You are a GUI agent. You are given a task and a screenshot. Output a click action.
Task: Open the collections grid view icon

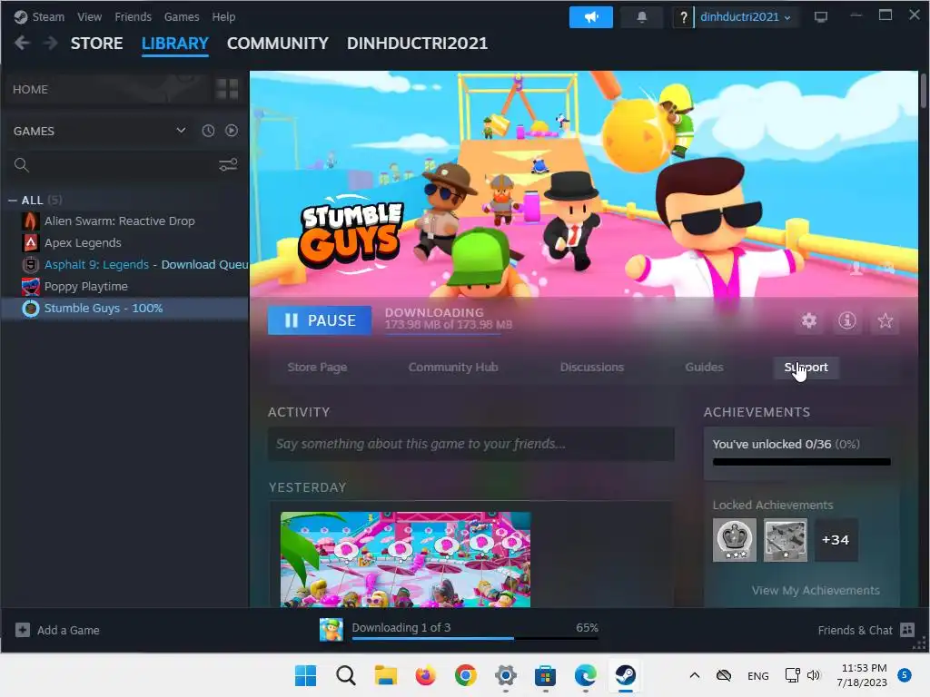pyautogui.click(x=227, y=90)
